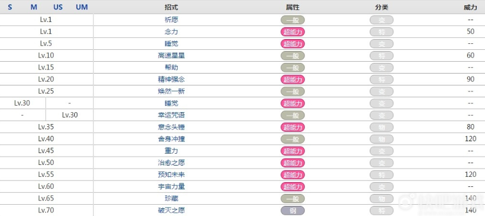Open the 精神强念 move entry

tap(171, 80)
